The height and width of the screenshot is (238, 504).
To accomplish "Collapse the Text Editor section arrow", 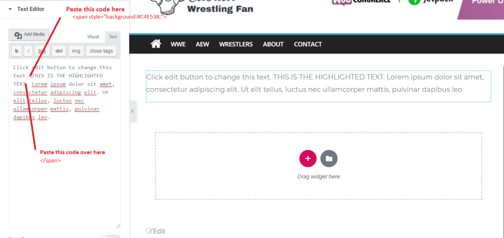I will [10, 9].
